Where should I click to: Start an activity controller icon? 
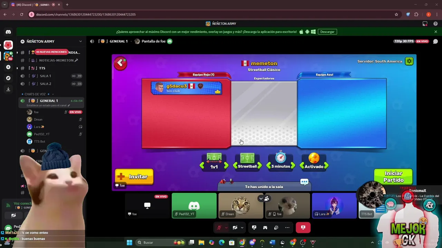click(x=265, y=228)
